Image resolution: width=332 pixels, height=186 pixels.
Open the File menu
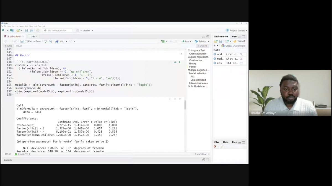click(x=2, y=26)
